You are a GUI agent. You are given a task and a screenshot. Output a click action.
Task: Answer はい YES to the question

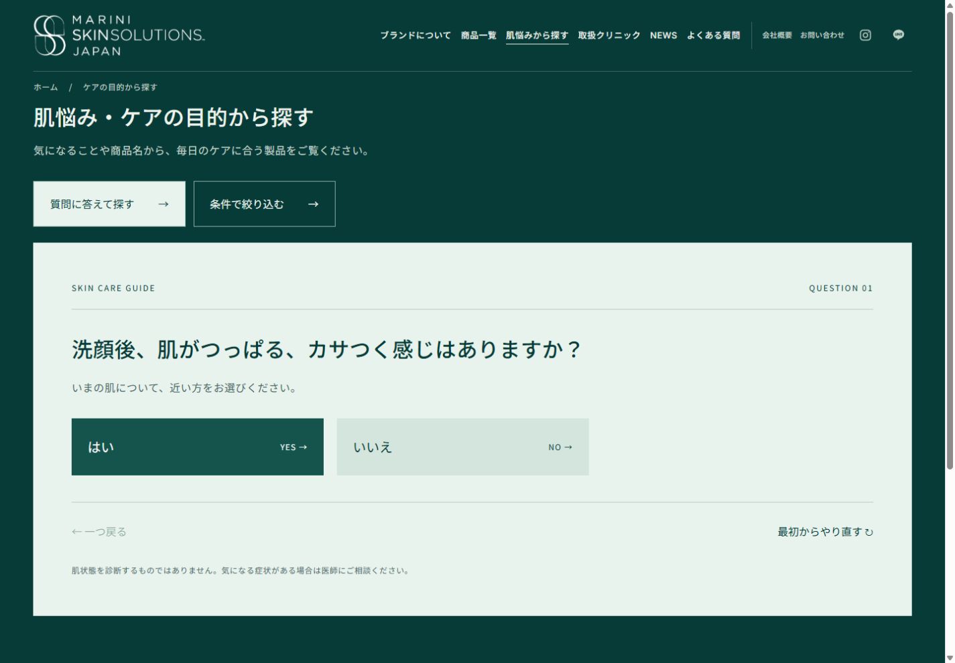[198, 447]
